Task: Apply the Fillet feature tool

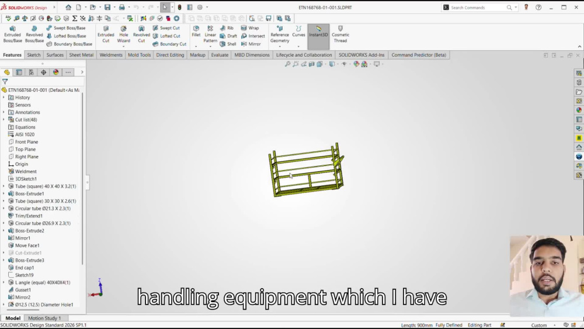Action: (196, 32)
